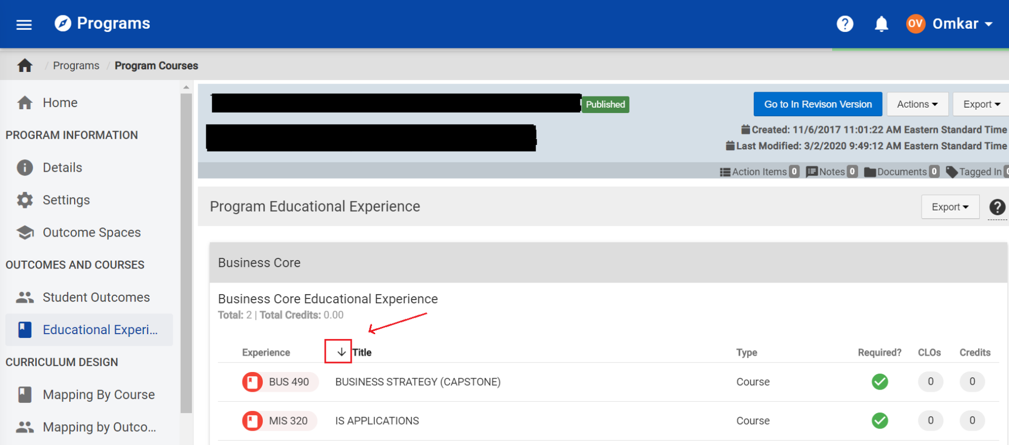The width and height of the screenshot is (1009, 445).
Task: Click the Details info icon in the sidebar
Action: [x=25, y=167]
